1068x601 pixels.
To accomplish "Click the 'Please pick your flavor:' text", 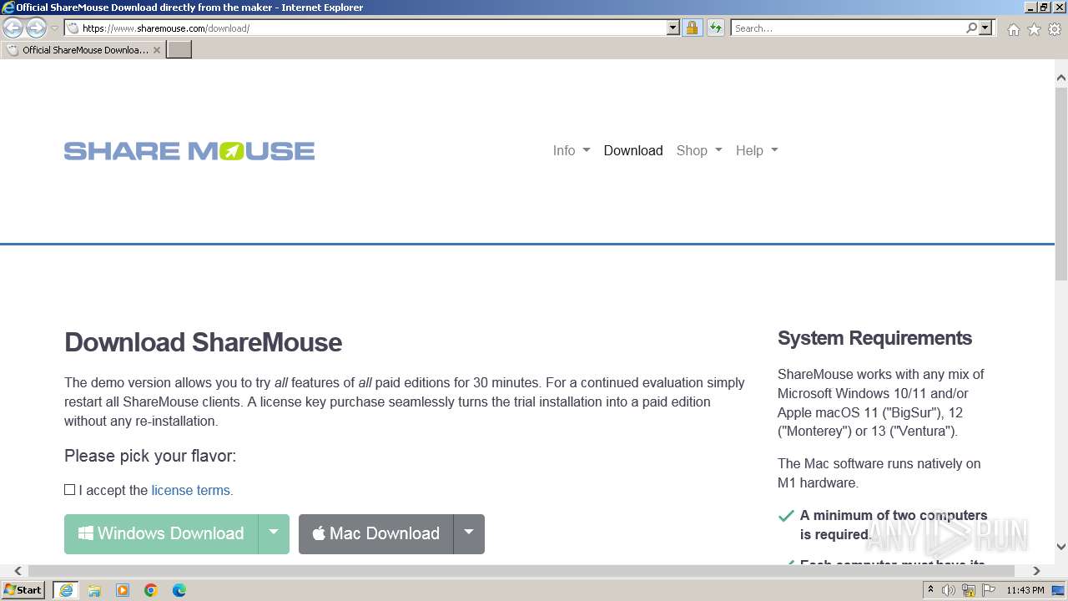I will point(150,456).
